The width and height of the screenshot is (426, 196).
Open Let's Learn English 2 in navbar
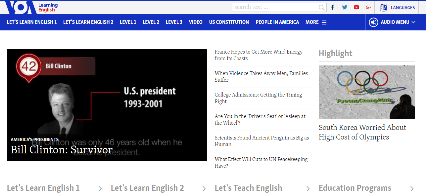point(88,22)
